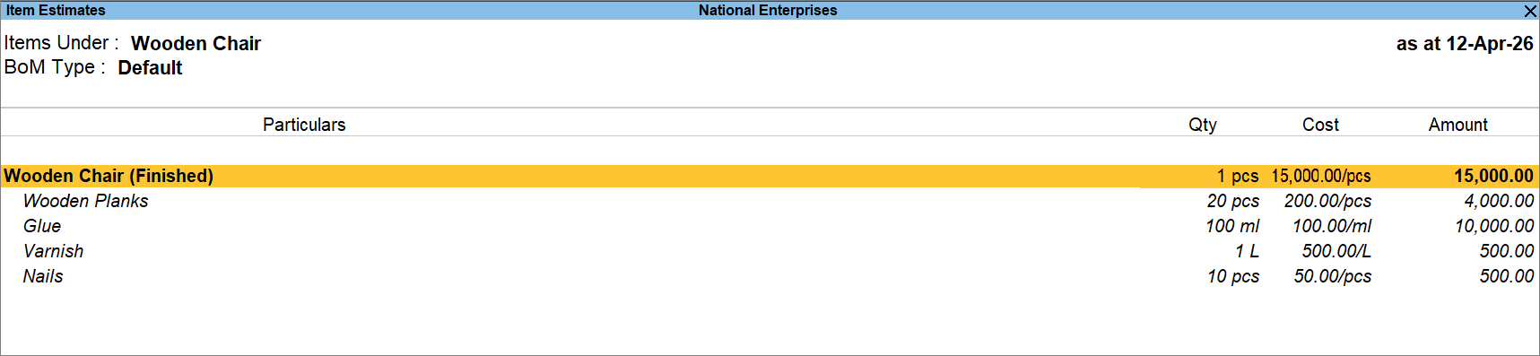1540x356 pixels.
Task: Click the 500.00 Varnish amount
Action: tap(1507, 251)
